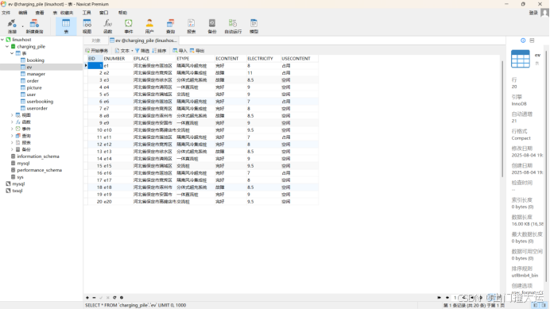Click the Import button
Screen dimensions: 550x309
[180, 51]
